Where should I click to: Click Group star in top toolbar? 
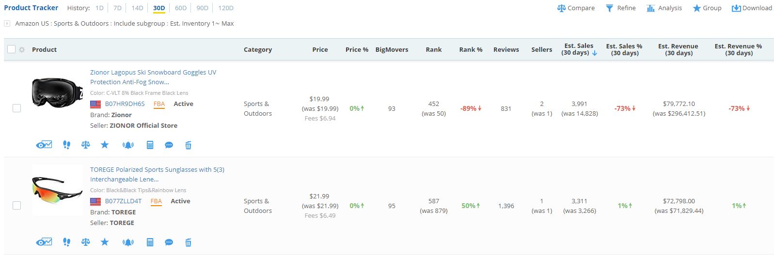tap(707, 8)
